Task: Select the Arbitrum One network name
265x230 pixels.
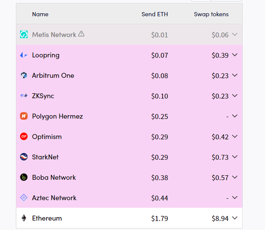Action: (53, 75)
